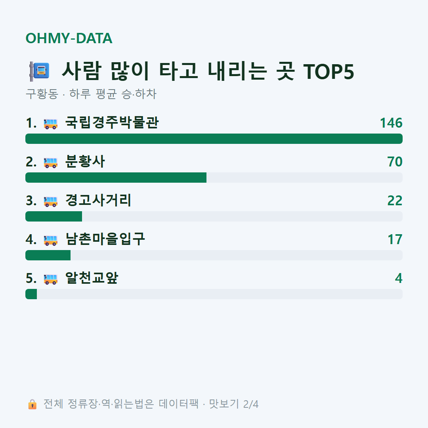This screenshot has width=428, height=428.
Task: Select the 알천교앞 stop name
Action: [92, 277]
